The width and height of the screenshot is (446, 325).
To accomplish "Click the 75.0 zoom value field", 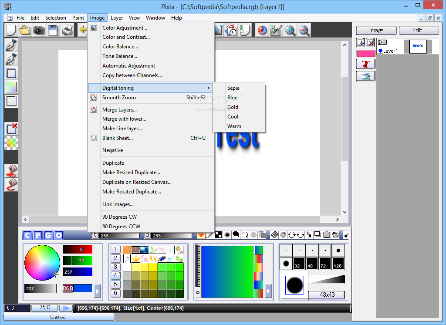I will pyautogui.click(x=45, y=308).
